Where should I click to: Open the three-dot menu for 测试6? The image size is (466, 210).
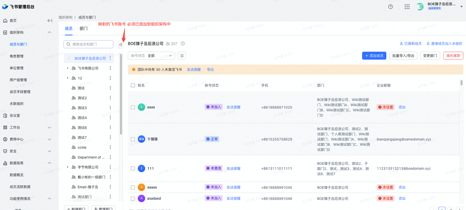(x=110, y=128)
